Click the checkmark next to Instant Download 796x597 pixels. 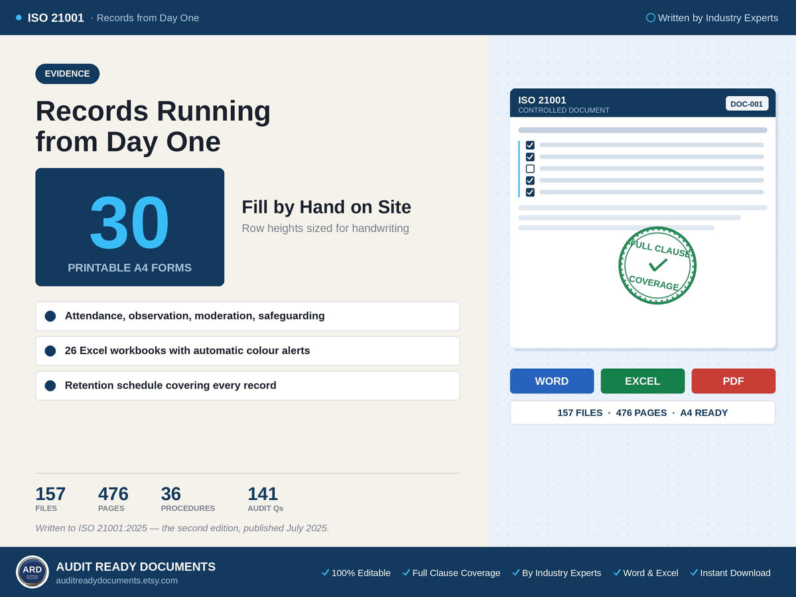click(x=694, y=572)
